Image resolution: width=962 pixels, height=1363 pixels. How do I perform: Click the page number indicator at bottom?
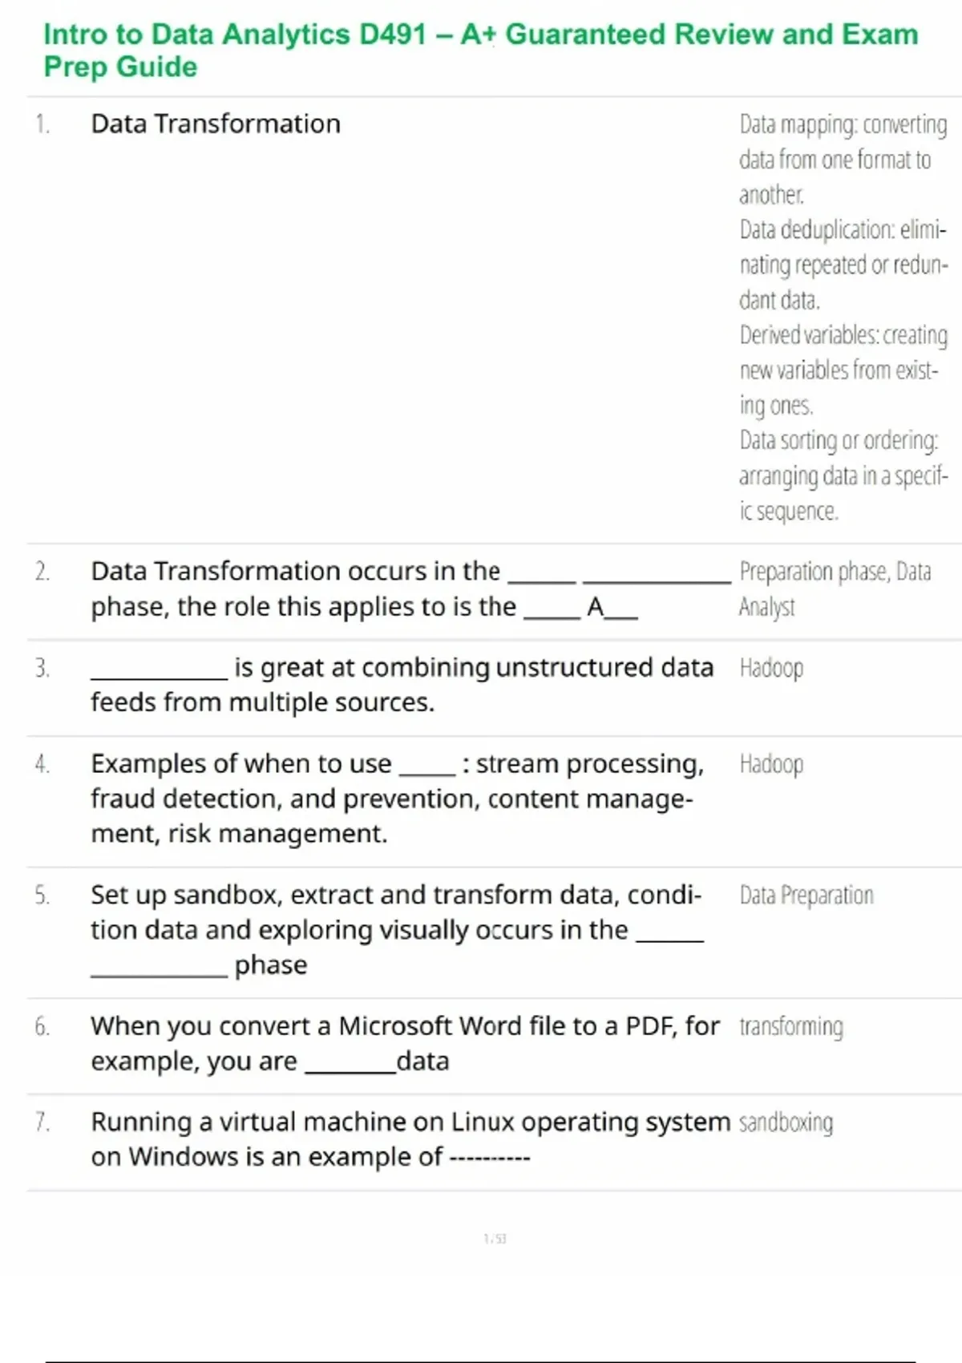coord(495,1239)
